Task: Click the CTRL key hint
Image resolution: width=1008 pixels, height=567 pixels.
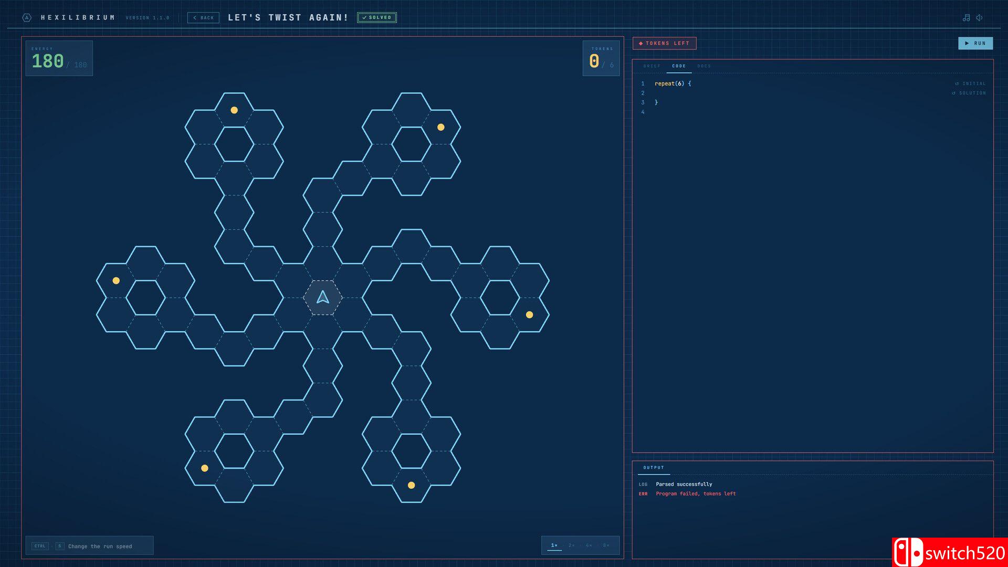Action: pos(40,547)
